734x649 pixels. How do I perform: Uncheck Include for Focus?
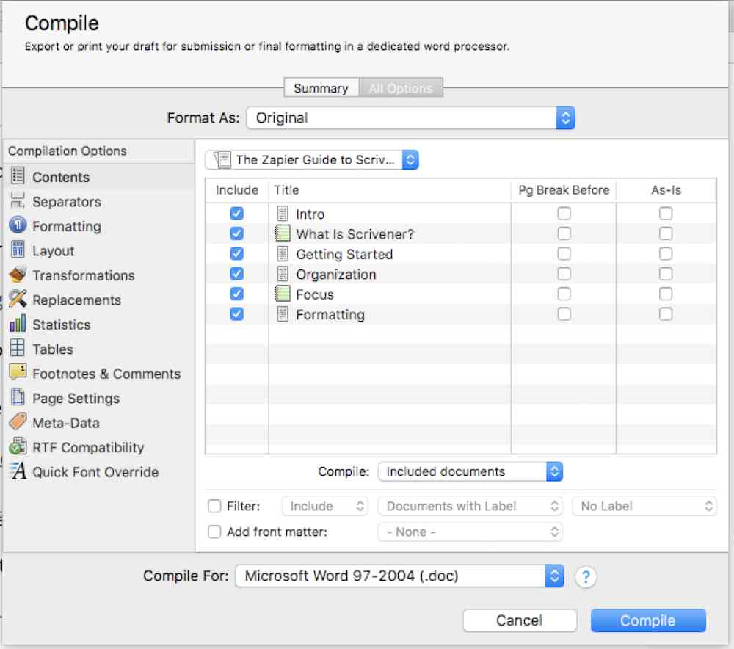(237, 294)
